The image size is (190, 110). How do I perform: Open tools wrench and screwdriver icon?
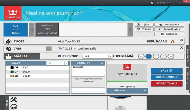pos(14,100)
